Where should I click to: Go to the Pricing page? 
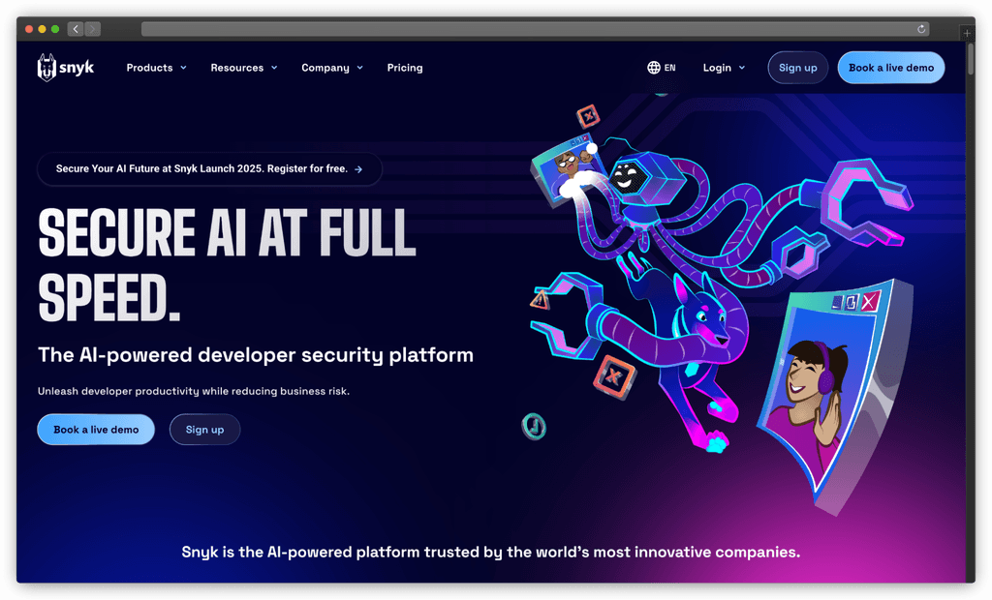(x=405, y=68)
